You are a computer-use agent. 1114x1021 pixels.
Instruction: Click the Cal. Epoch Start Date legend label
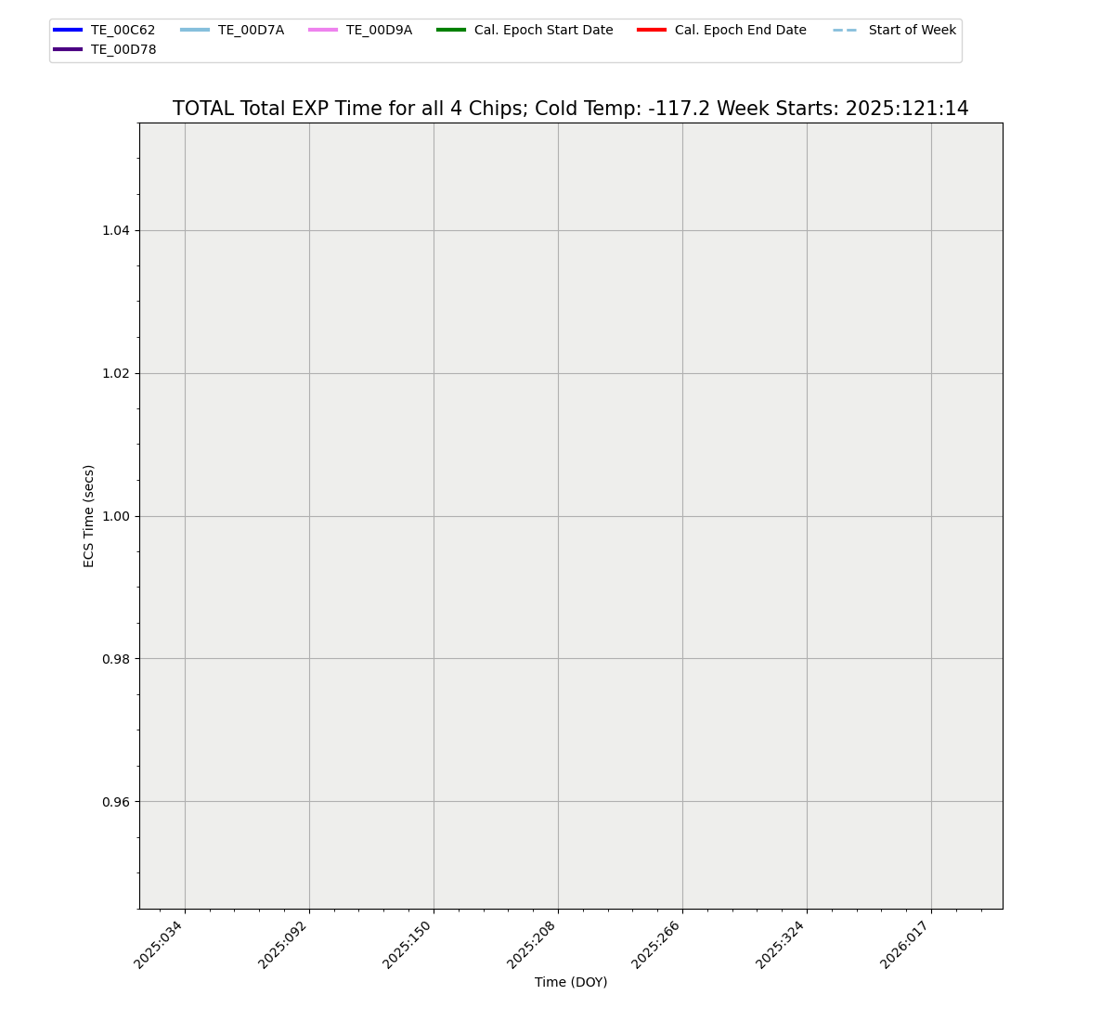tap(543, 30)
